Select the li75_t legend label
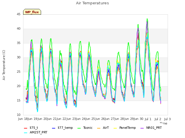Screen dimensions: 185x138 [x=34, y=128]
